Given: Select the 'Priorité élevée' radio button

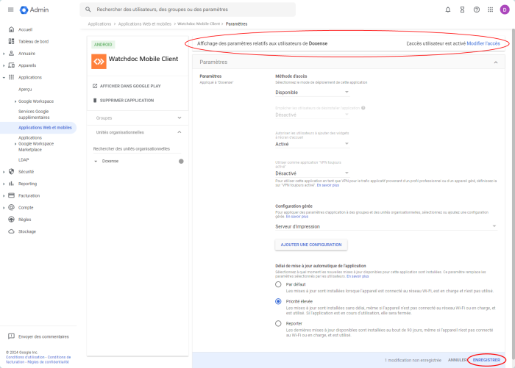Looking at the screenshot, I should 278,301.
